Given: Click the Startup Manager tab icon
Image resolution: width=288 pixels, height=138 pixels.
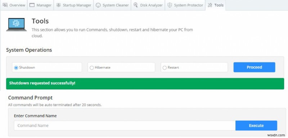Looking at the screenshot, I should (x=58, y=5).
